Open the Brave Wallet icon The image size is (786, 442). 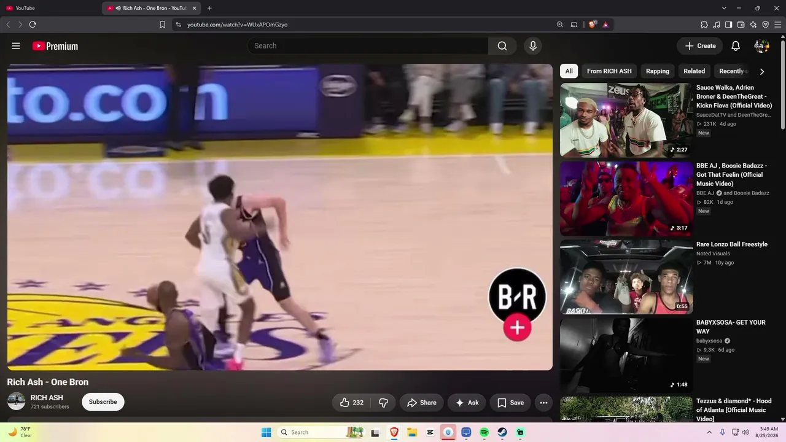741,25
